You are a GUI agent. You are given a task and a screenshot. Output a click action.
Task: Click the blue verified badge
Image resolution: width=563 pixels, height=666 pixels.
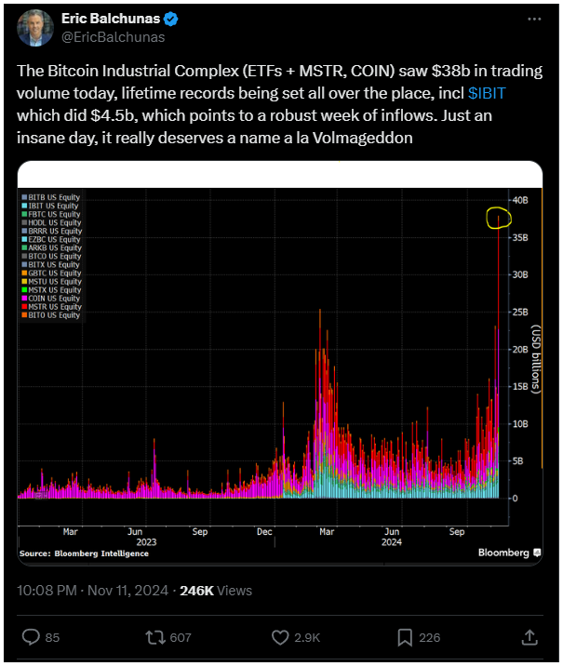click(x=171, y=19)
